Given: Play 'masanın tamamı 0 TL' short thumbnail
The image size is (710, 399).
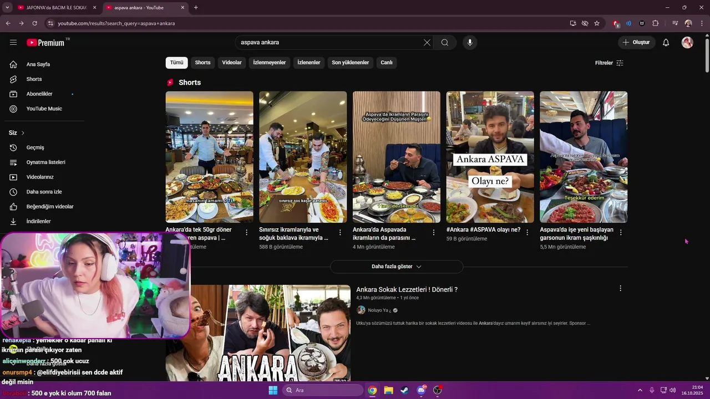Looking at the screenshot, I should pos(209,157).
